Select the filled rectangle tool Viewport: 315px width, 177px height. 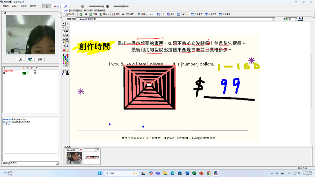pyautogui.click(x=67, y=31)
